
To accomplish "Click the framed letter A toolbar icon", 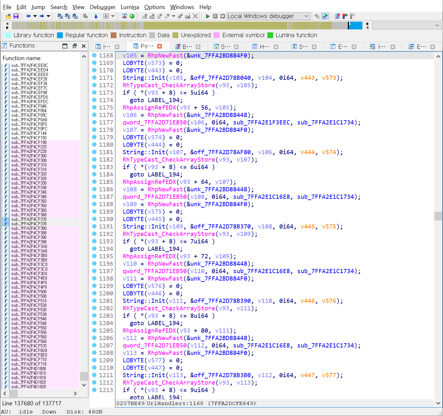I will point(106,16).
